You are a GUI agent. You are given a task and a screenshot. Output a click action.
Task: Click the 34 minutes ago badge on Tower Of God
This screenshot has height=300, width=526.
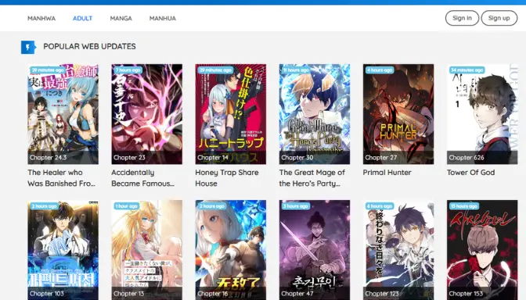point(467,70)
